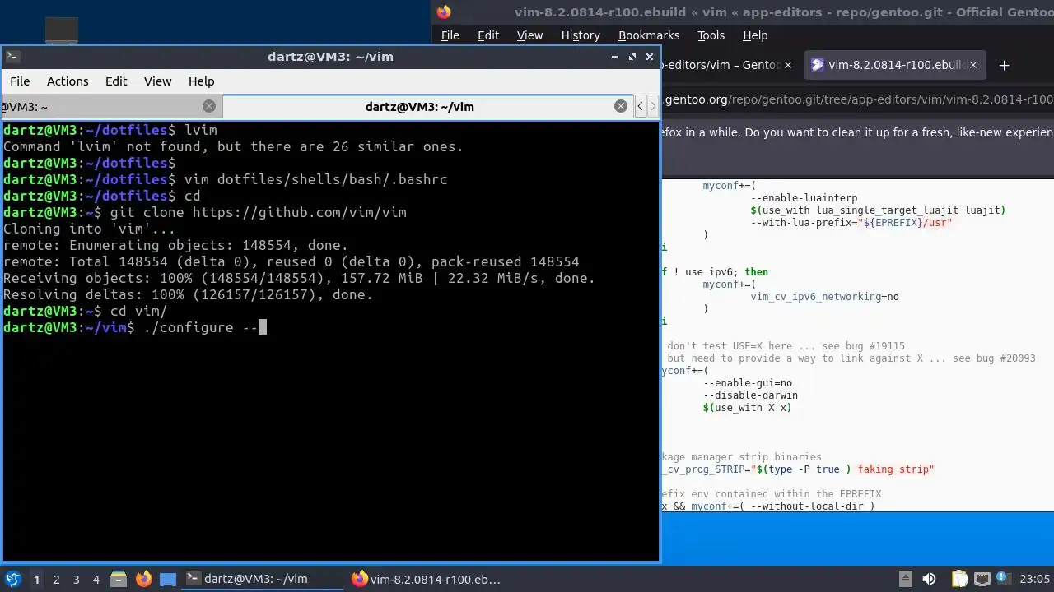
Task: Click the terminal window menu icon in titlebar
Action: (x=12, y=57)
